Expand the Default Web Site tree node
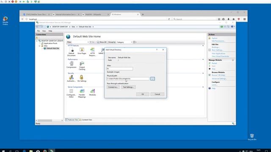Viewport: 271px width, 152px height. [x=42, y=49]
